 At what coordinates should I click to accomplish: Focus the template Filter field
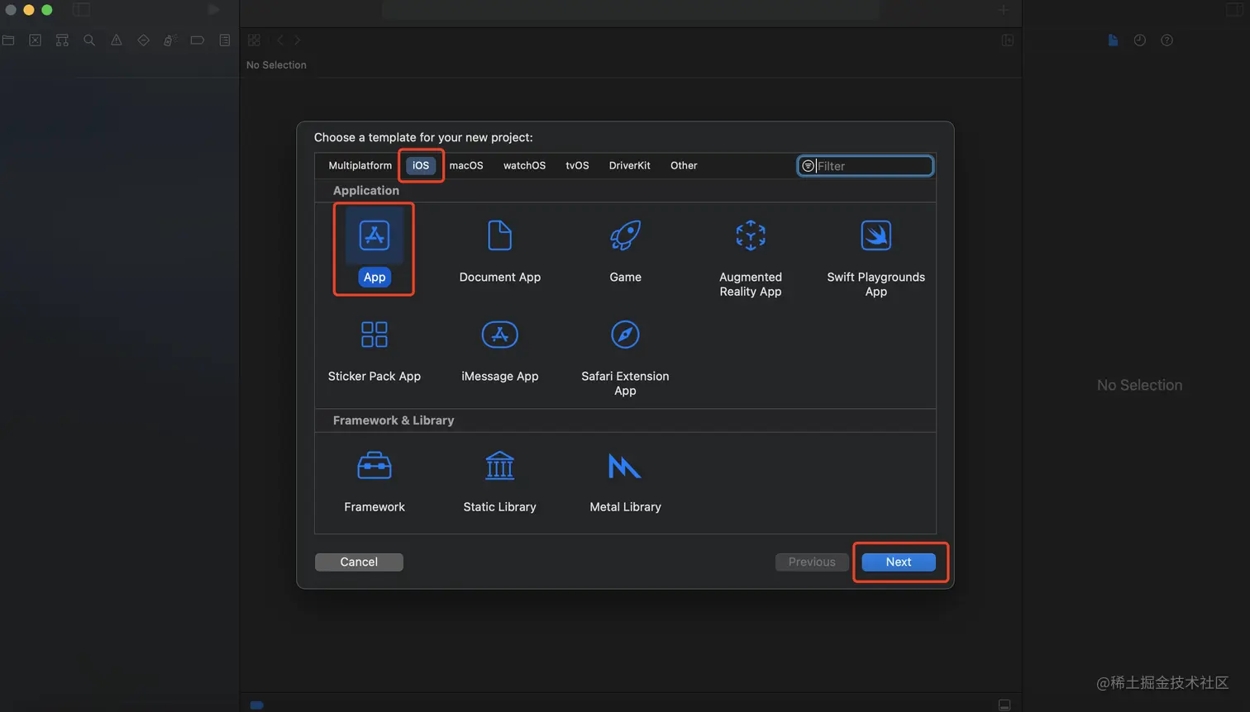(866, 166)
